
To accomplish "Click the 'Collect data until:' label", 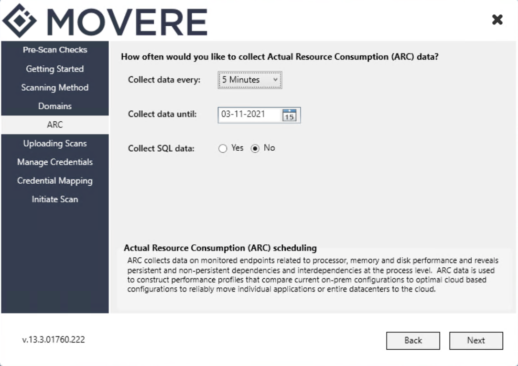I will [x=162, y=114].
